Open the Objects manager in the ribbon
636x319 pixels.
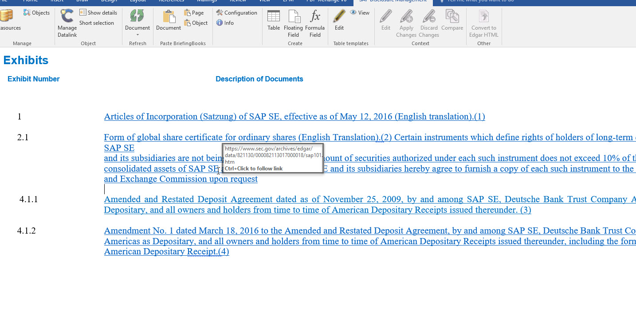click(x=36, y=13)
